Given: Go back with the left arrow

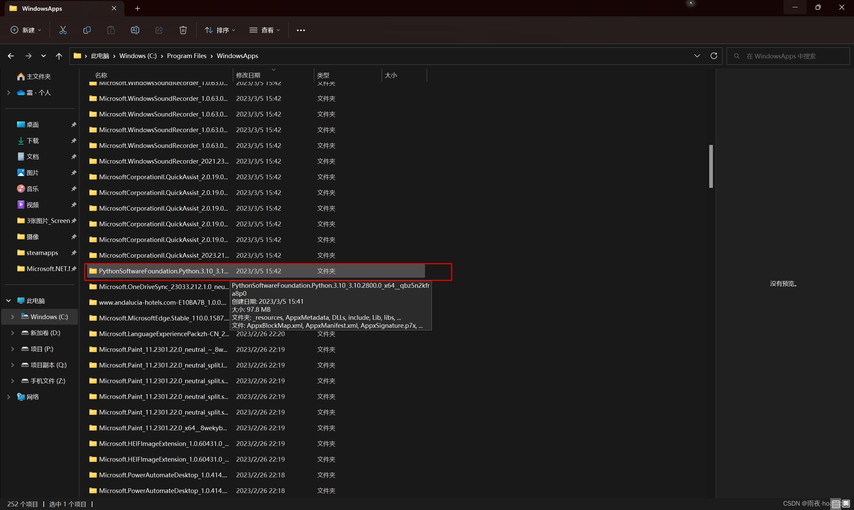Looking at the screenshot, I should 11,56.
